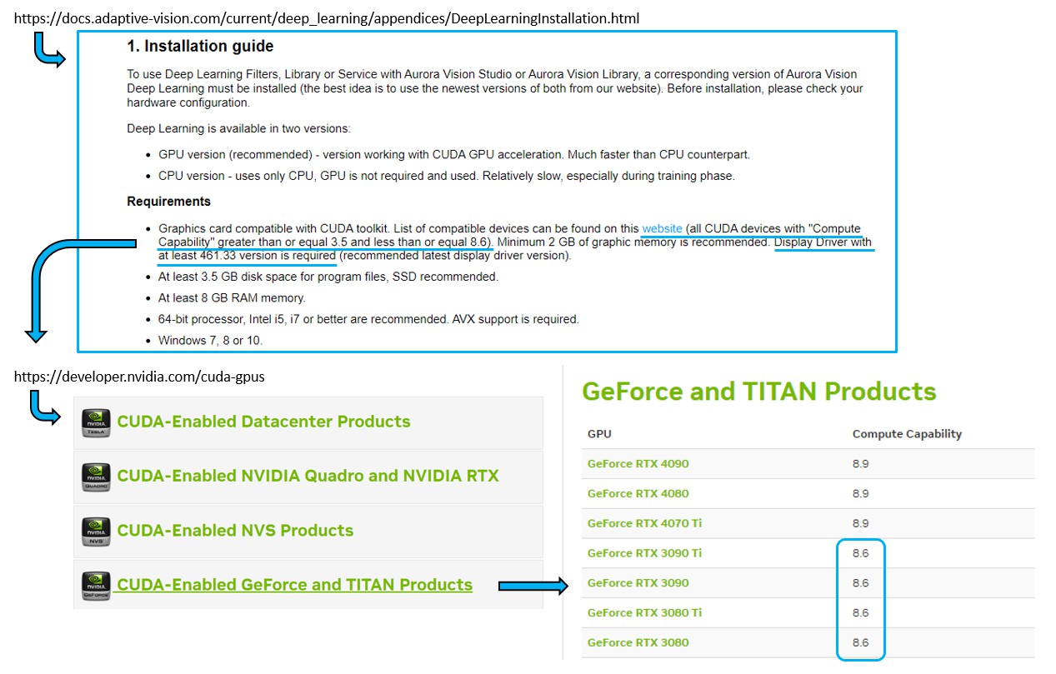
Task: Click the 'GPU version (recommended)' bullet
Action: tap(454, 154)
